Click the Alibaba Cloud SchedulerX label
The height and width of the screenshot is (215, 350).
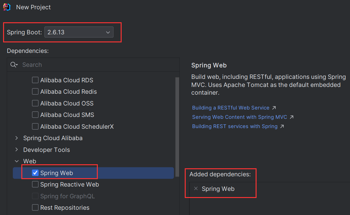(x=77, y=127)
